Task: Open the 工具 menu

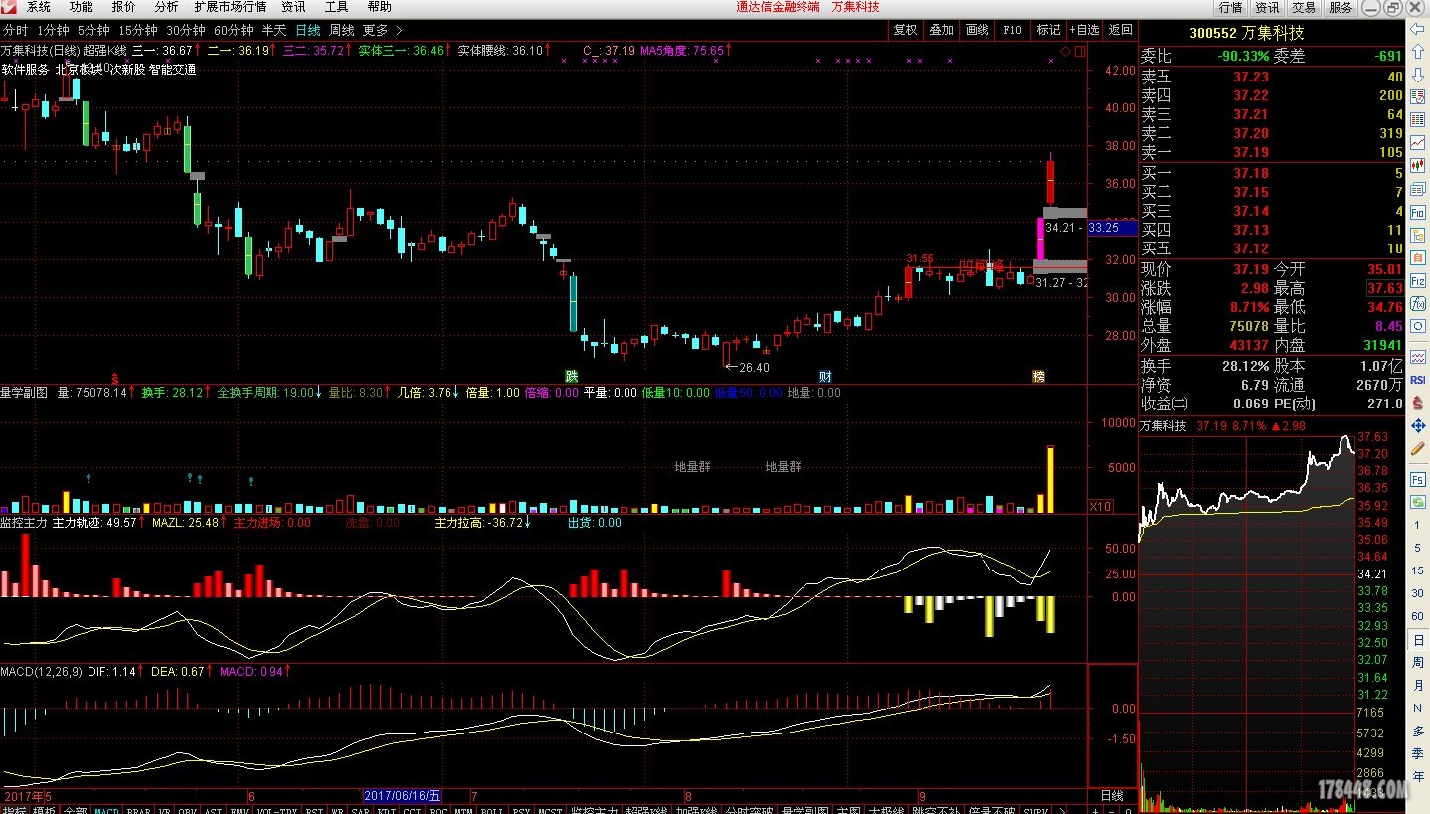Action: point(337,7)
